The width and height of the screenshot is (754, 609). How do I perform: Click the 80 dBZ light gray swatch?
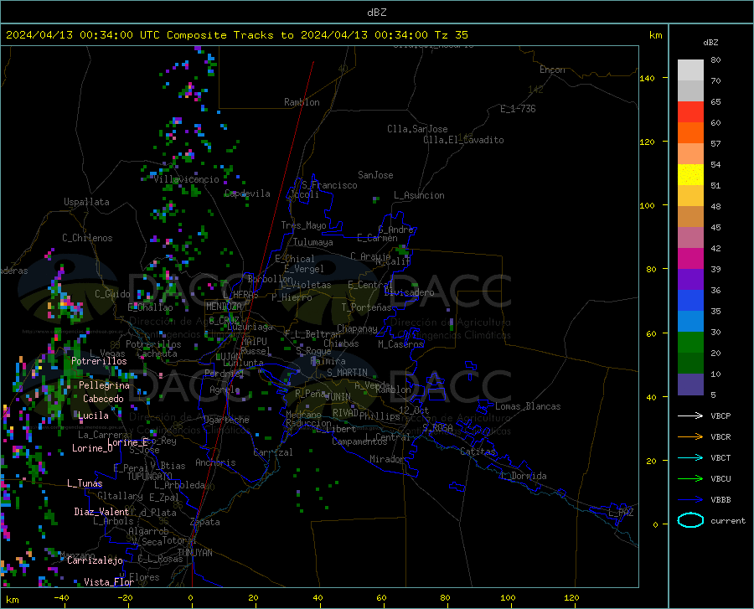[x=690, y=70]
